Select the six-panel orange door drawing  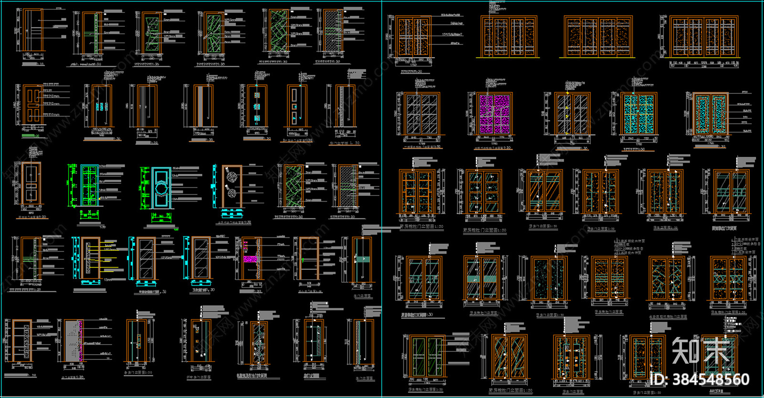(32, 104)
